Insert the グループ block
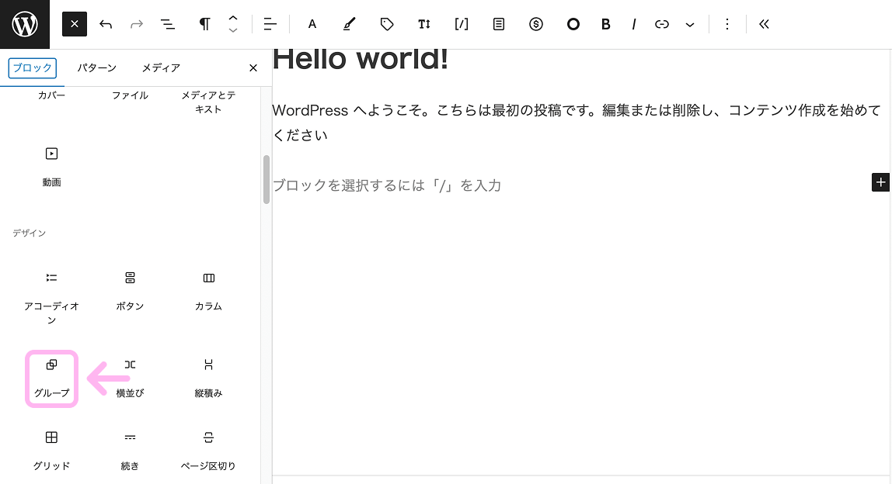Image resolution: width=892 pixels, height=484 pixels. click(x=52, y=378)
